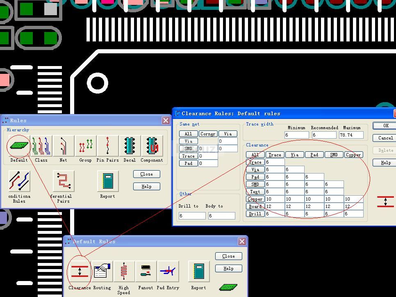Click Help button in Rules dialog
The height and width of the screenshot is (297, 396).
point(146,187)
